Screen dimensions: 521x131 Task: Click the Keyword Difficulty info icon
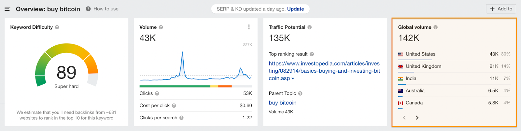(57, 27)
